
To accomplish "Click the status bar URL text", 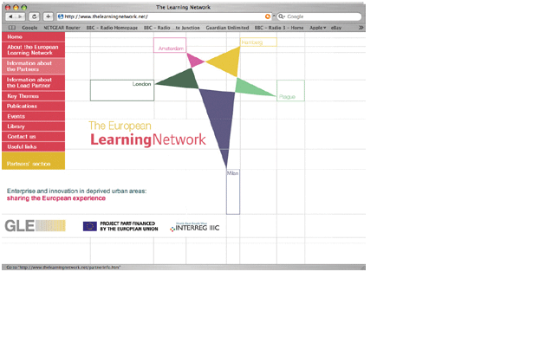I will click(63, 268).
